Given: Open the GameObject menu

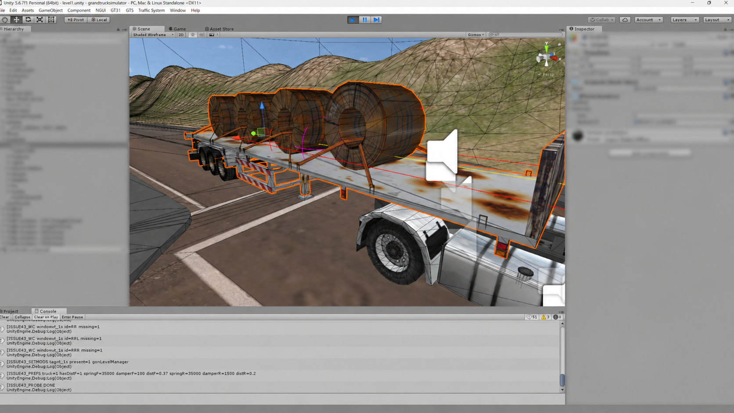Looking at the screenshot, I should (50, 10).
